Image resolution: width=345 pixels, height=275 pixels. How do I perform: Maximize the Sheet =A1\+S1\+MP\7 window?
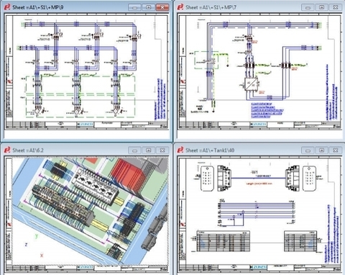(322, 7)
